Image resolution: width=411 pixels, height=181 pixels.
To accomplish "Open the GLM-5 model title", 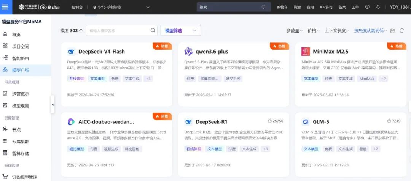I will pyautogui.click(x=321, y=122).
